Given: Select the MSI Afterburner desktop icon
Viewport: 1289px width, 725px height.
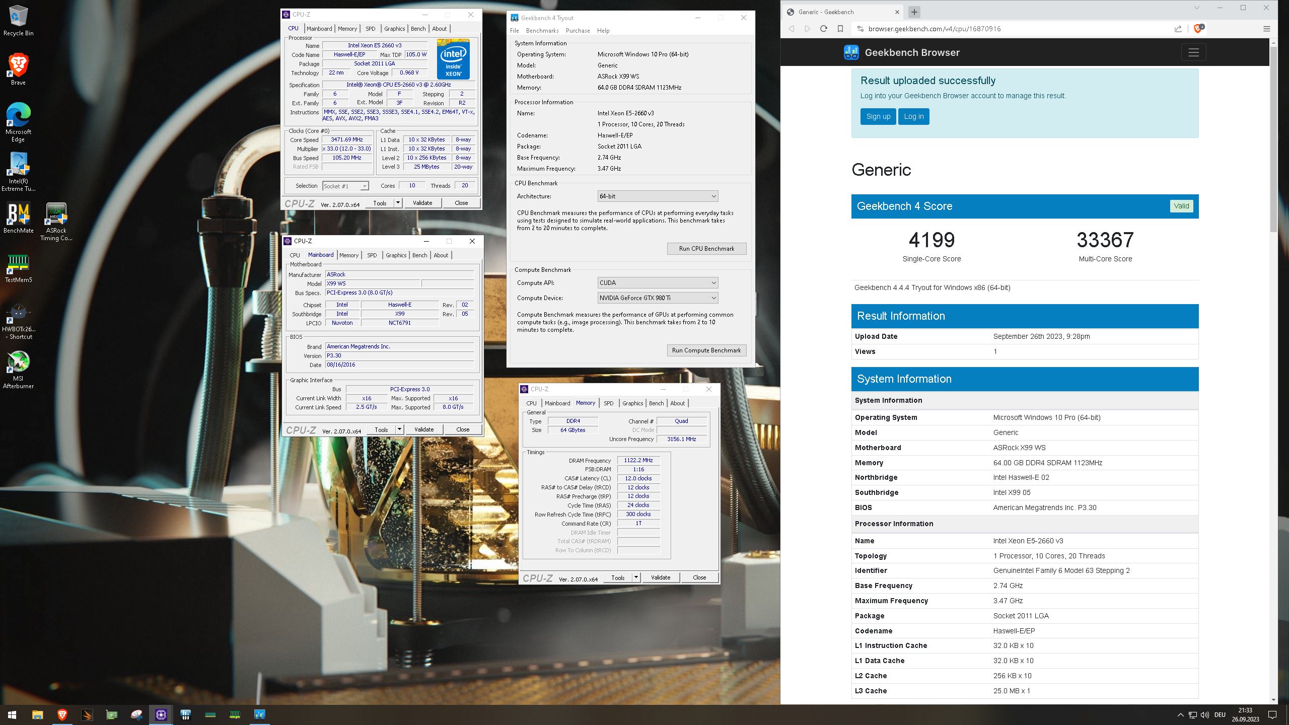Looking at the screenshot, I should [x=18, y=370].
